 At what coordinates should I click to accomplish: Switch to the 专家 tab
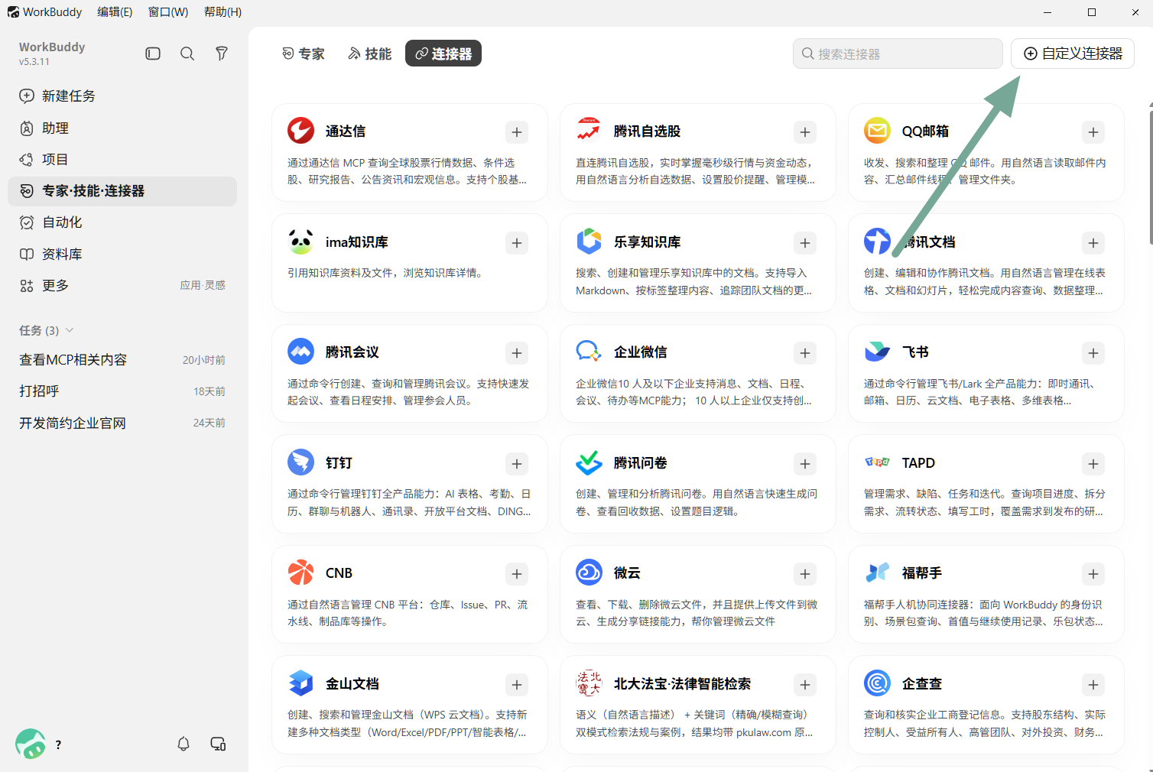[x=304, y=54]
